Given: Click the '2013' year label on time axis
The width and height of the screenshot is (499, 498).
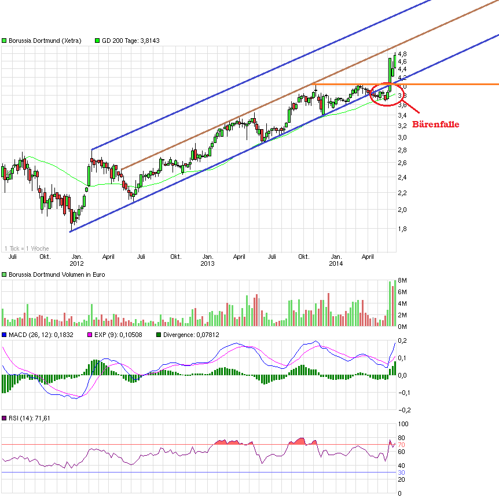Looking at the screenshot, I should [207, 263].
